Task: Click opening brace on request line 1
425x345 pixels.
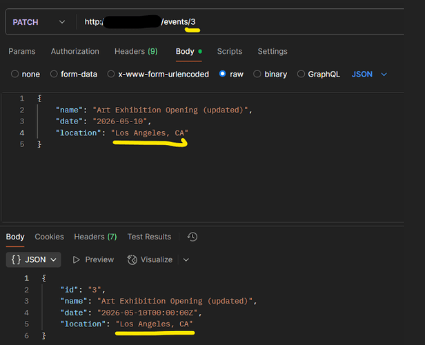Action: (x=39, y=99)
